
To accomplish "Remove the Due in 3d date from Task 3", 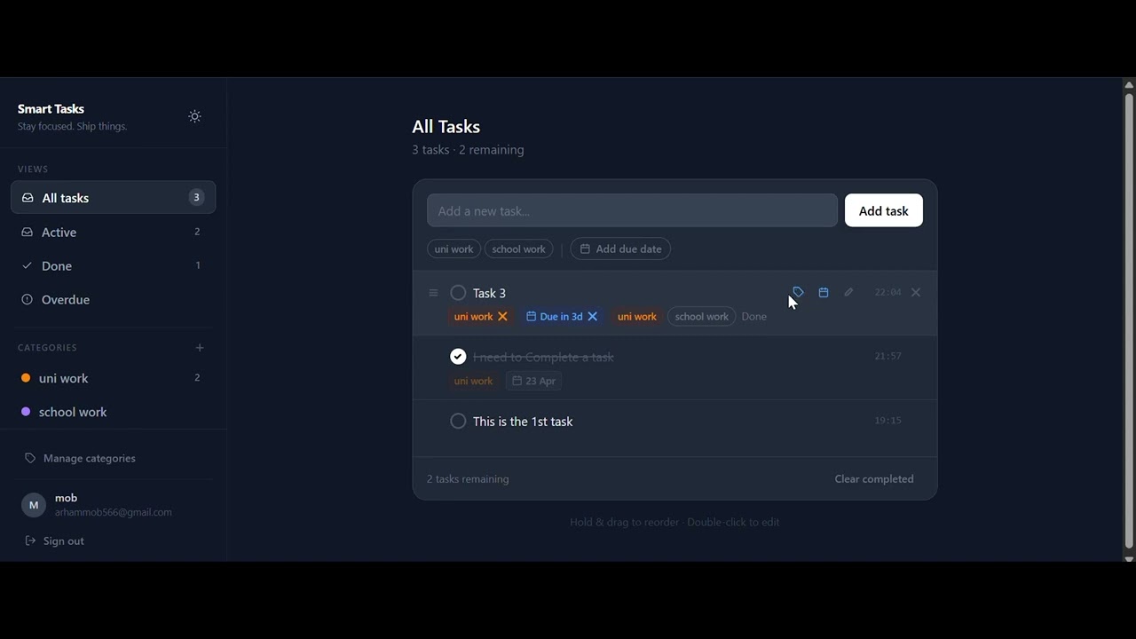I will 592,316.
